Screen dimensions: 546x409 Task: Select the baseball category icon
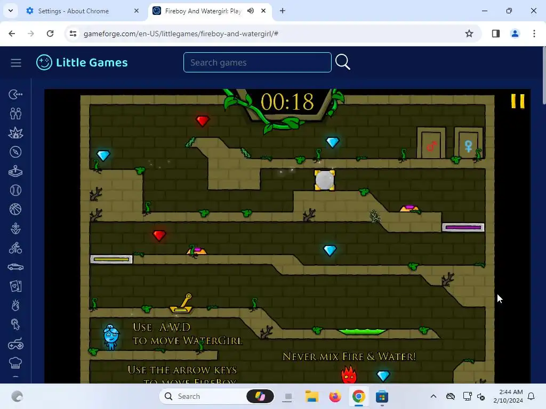(x=15, y=190)
